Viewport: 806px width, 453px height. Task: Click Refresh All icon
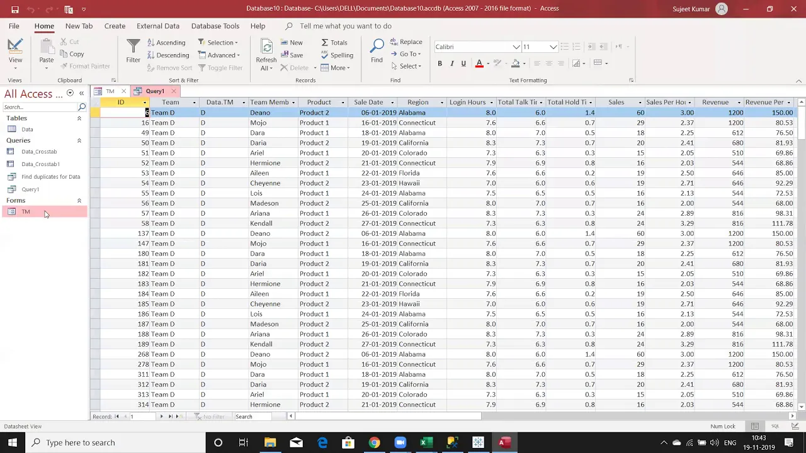(x=266, y=54)
